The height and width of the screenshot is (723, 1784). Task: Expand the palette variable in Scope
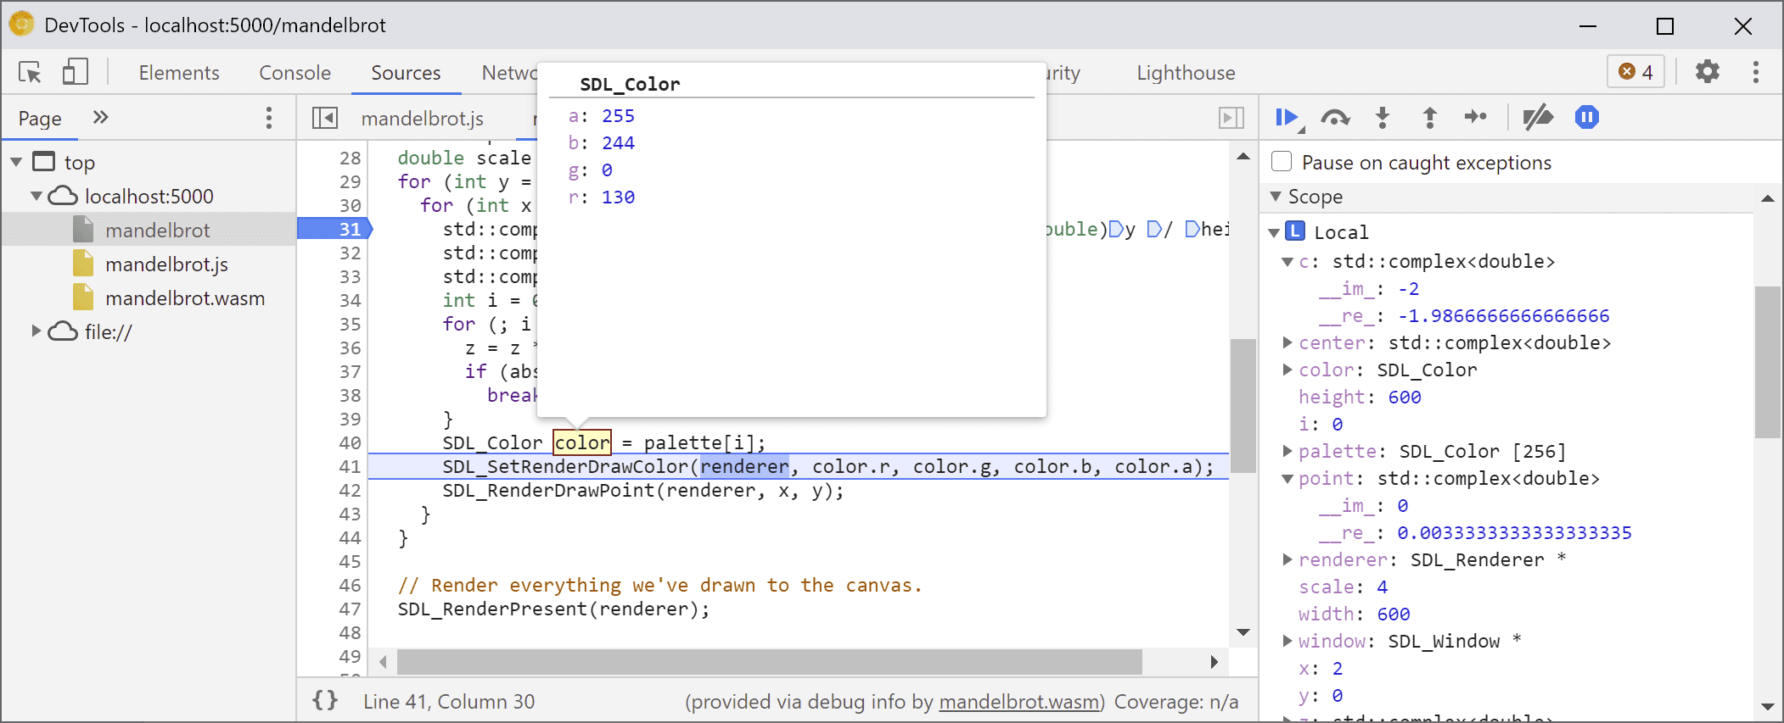click(1288, 451)
